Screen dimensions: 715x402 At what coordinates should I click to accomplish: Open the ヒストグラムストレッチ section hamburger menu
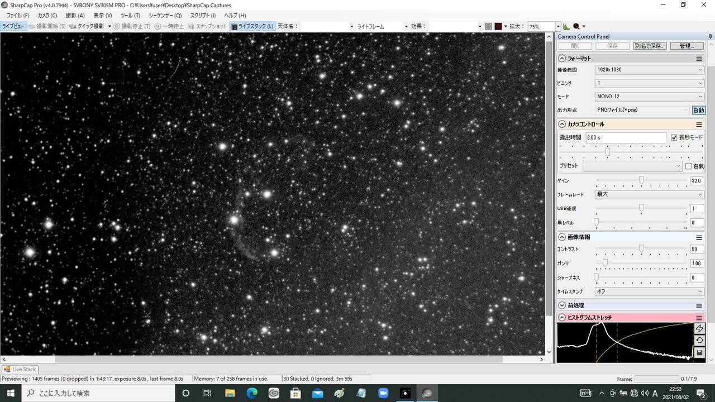coord(699,318)
